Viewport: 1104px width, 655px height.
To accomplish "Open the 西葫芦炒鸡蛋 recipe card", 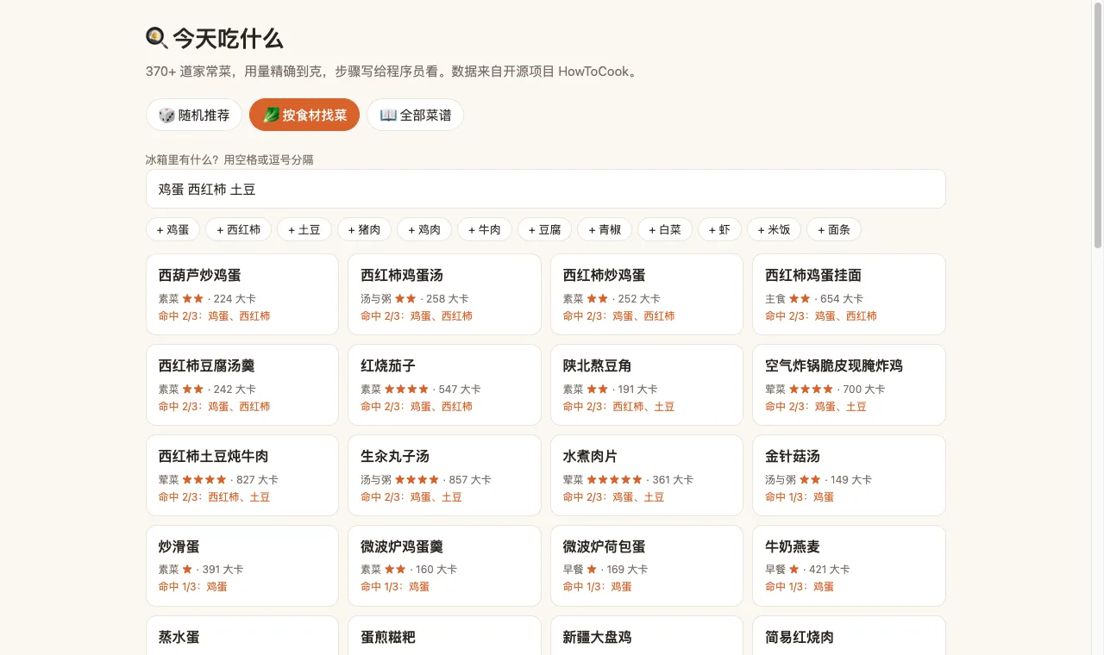I will (x=242, y=294).
